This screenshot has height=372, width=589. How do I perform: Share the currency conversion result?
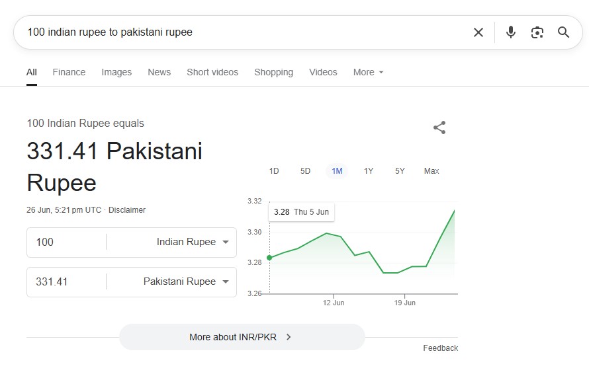tap(439, 128)
